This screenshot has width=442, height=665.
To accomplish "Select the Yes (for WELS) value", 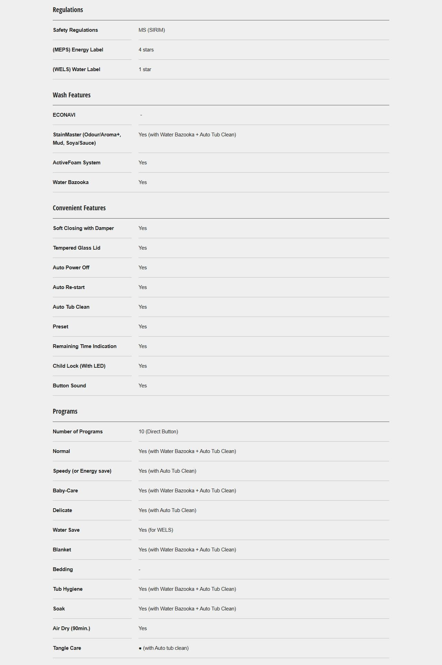I will 156,530.
